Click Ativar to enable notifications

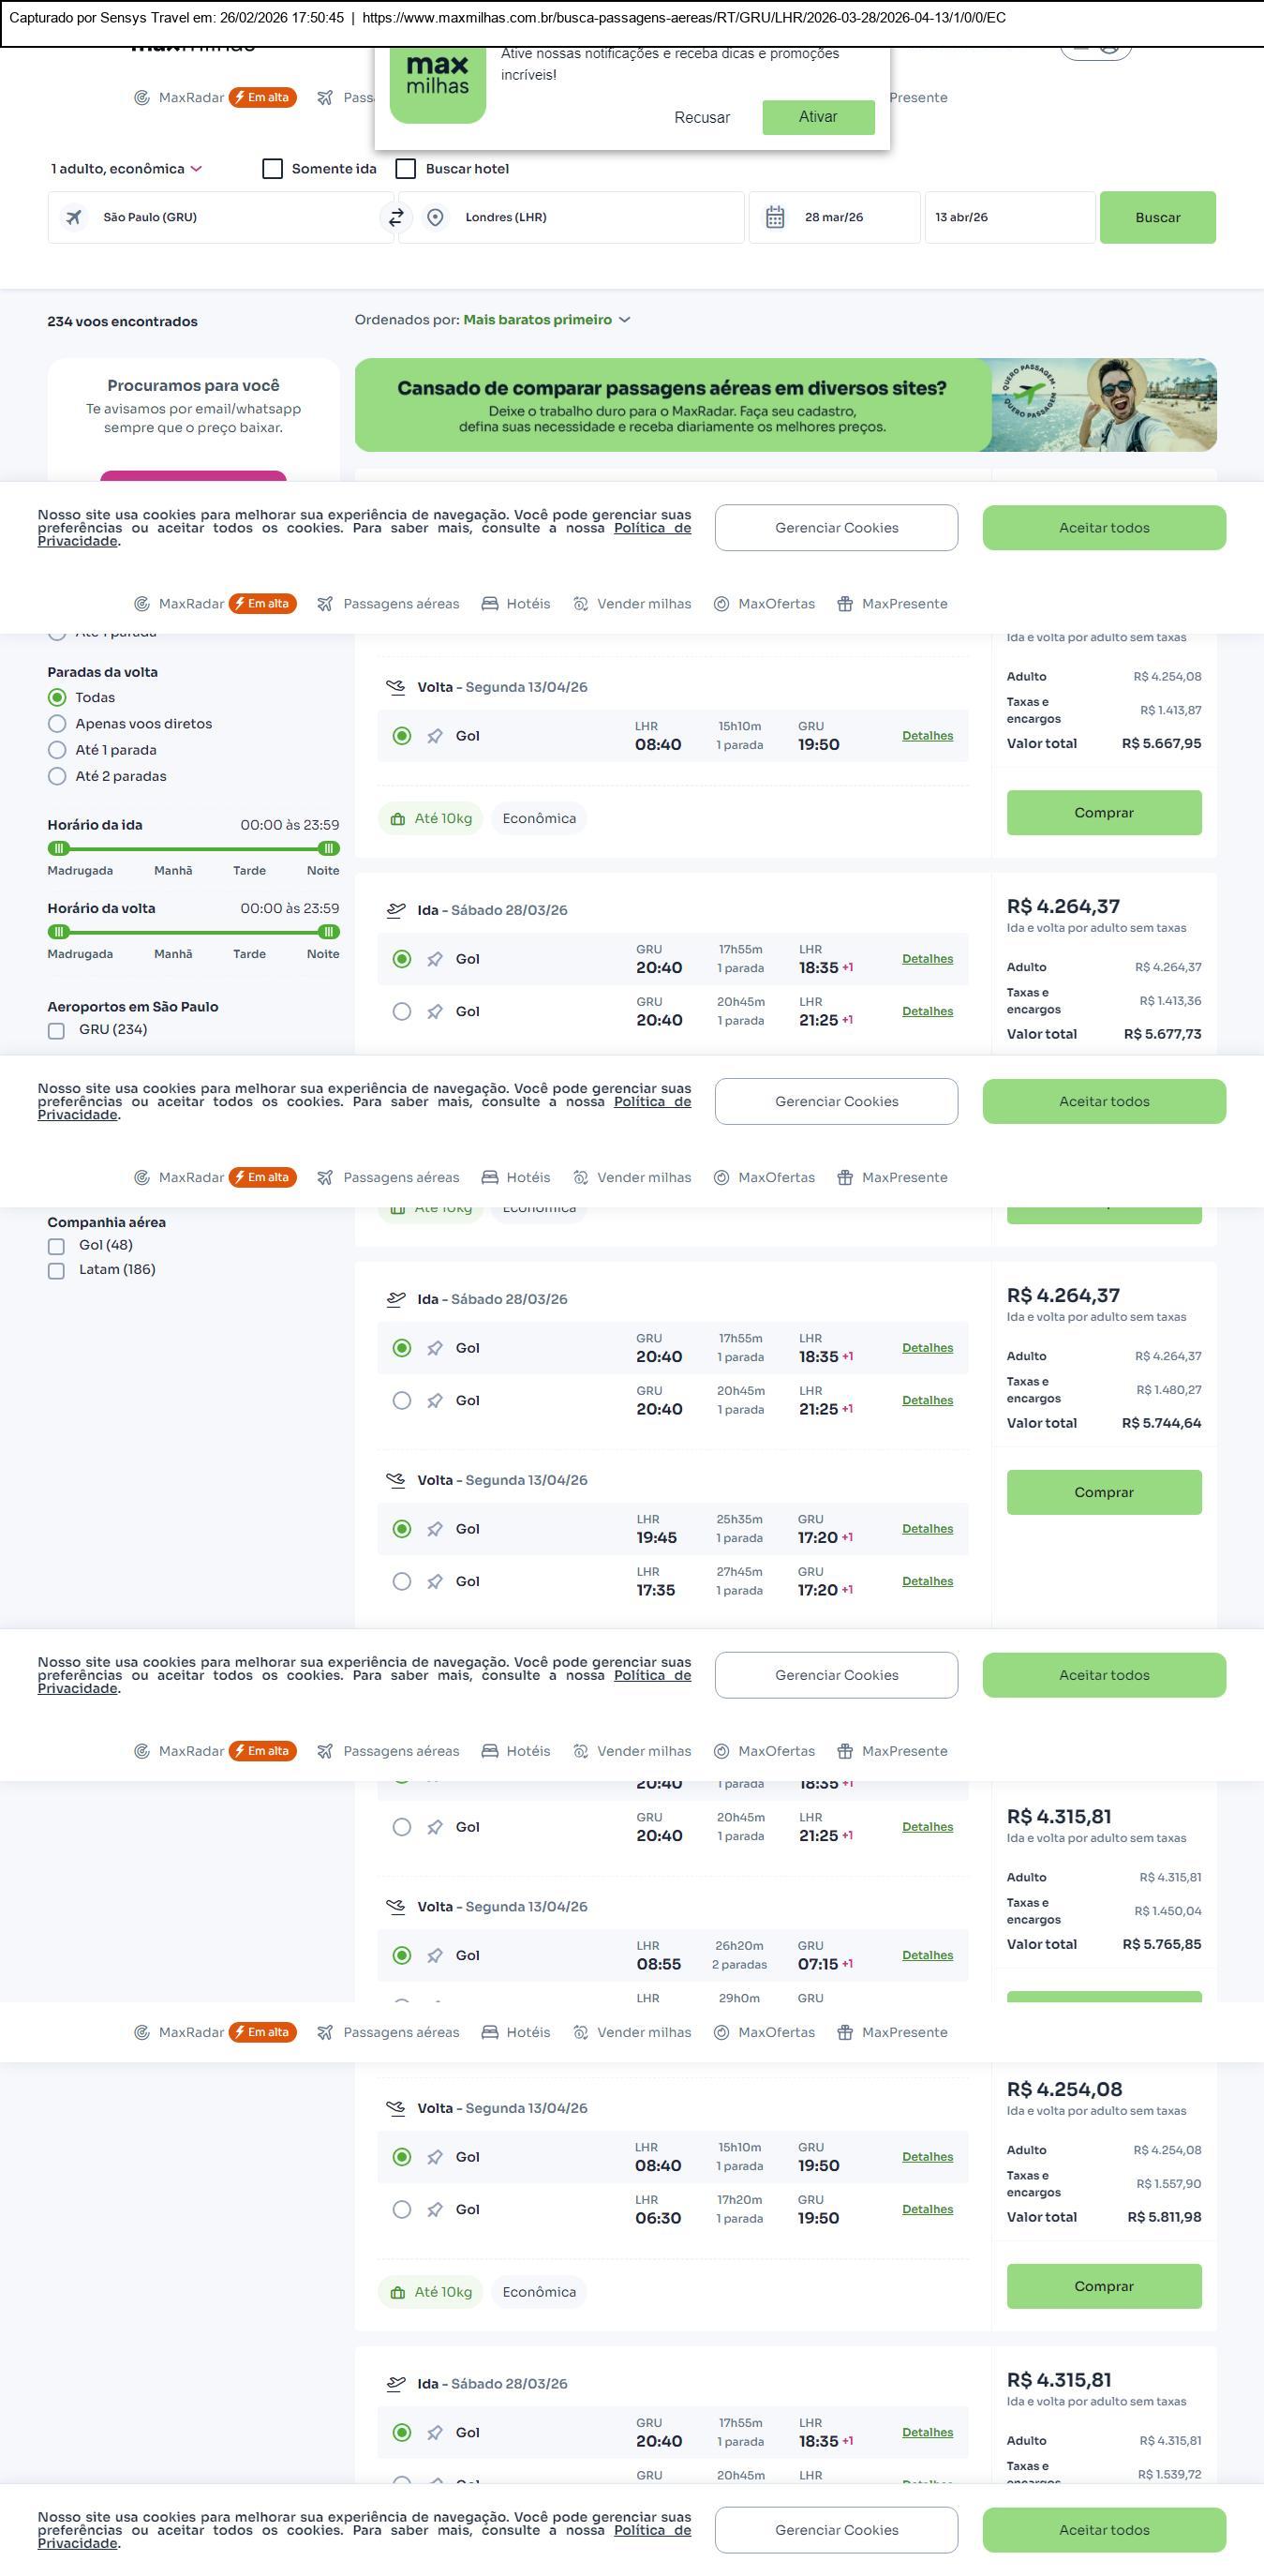tap(817, 117)
